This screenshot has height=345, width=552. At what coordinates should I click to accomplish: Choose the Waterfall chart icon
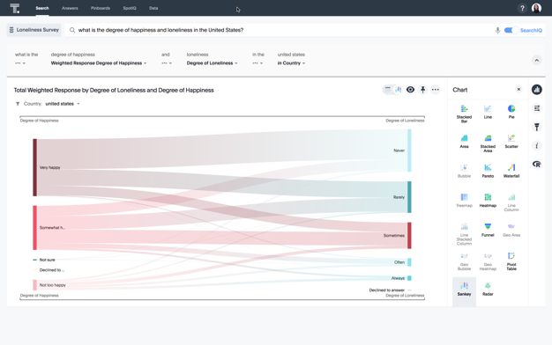pos(511,171)
